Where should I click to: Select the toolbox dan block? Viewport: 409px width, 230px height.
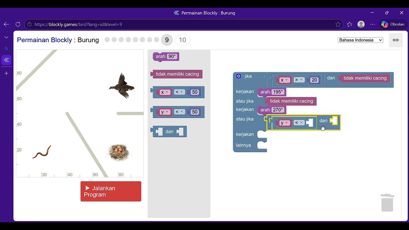point(169,132)
